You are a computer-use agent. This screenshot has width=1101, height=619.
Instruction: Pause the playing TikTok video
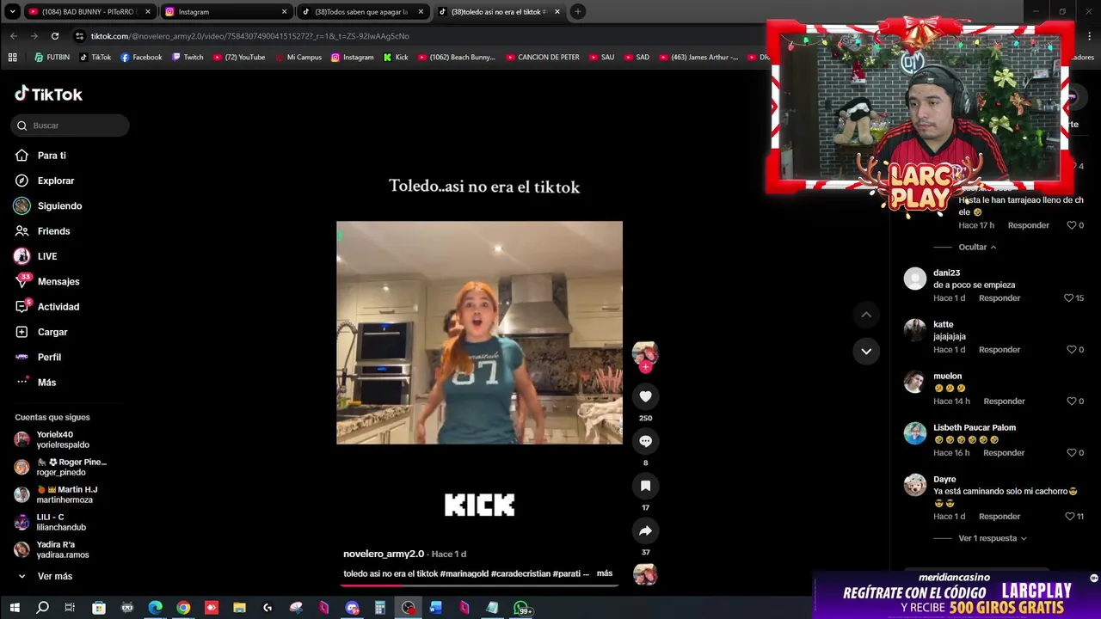[x=479, y=333]
